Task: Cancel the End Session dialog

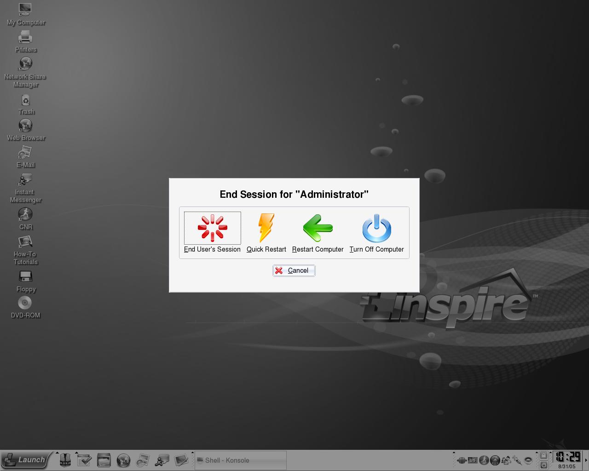Action: click(294, 270)
